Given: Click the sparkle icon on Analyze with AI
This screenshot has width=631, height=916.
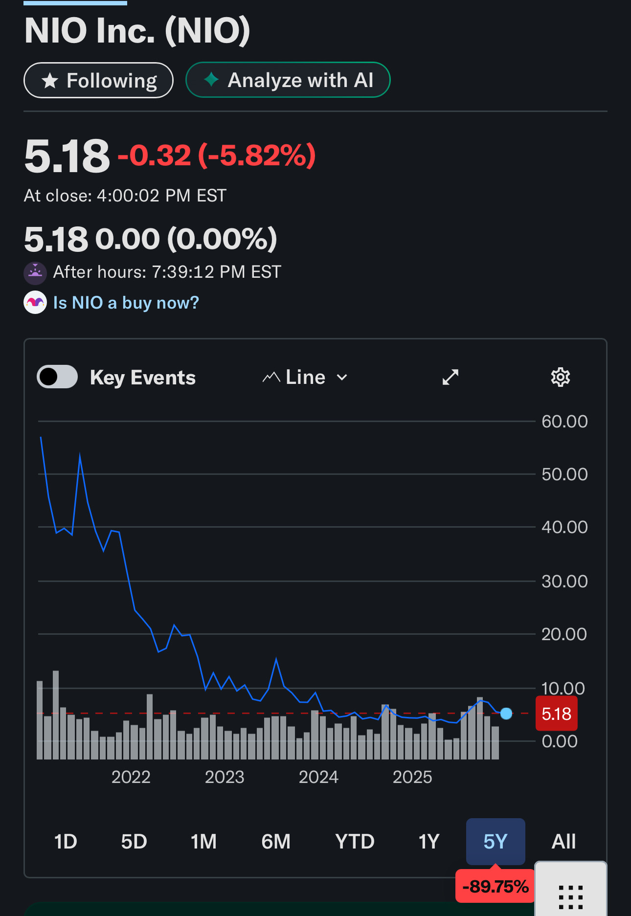Looking at the screenshot, I should (211, 79).
